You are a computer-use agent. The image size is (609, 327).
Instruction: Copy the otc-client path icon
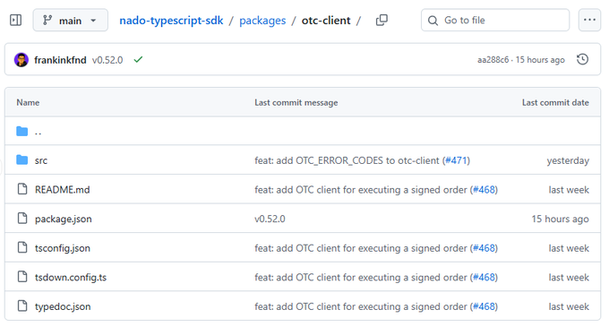[x=382, y=21]
